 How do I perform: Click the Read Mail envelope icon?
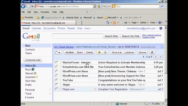click(x=121, y=23)
